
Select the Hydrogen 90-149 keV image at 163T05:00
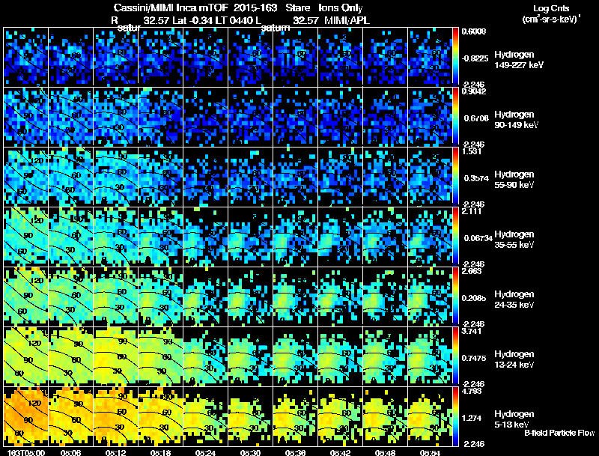(26, 117)
